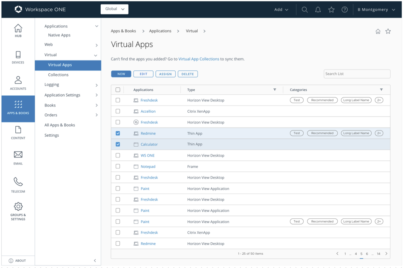This screenshot has height=268, width=404.
Task: Open Collections under Virtual
Action: click(x=58, y=75)
